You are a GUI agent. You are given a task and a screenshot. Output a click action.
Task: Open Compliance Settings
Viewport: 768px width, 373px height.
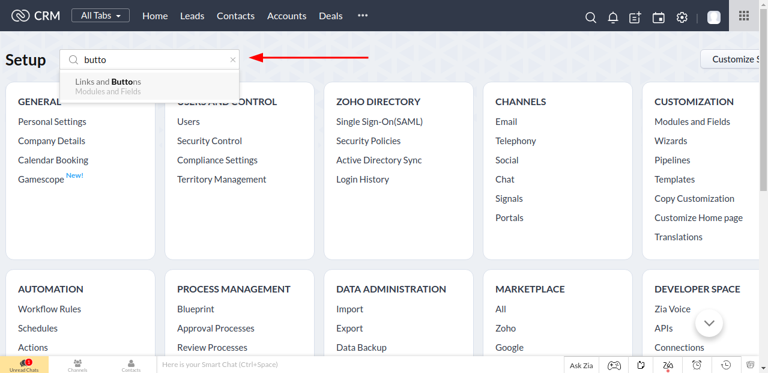pyautogui.click(x=217, y=160)
